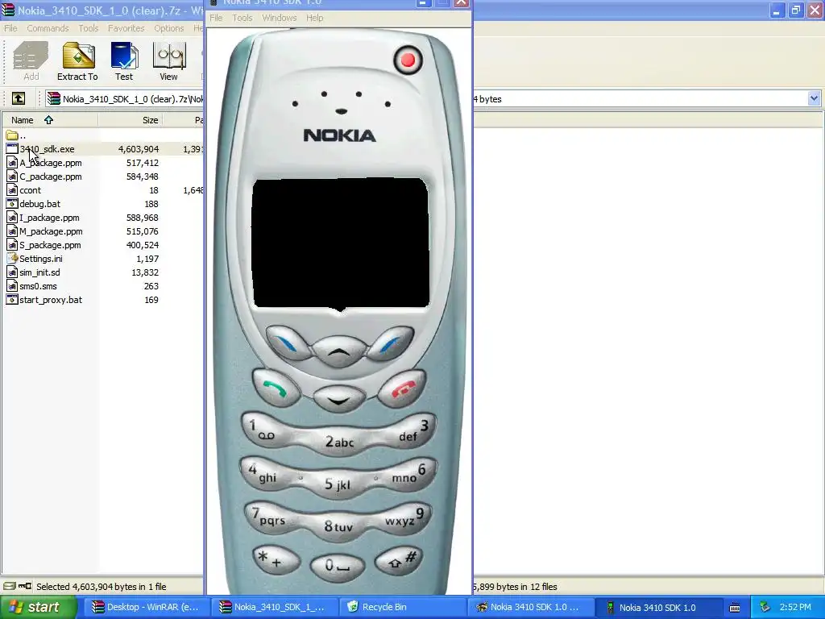Sort file list by Size column header
This screenshot has width=825, height=619.
pos(131,120)
